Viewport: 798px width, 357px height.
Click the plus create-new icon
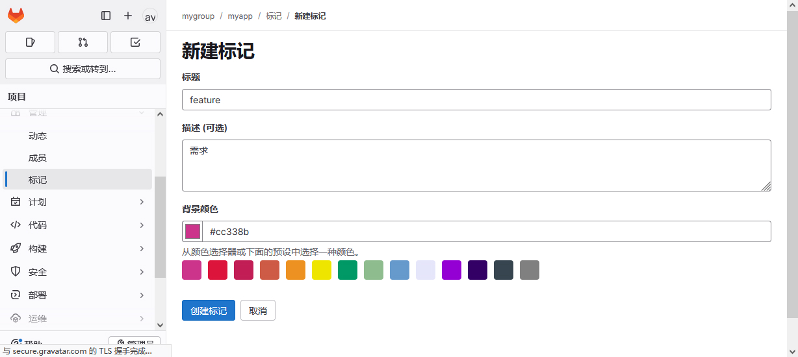[x=128, y=16]
